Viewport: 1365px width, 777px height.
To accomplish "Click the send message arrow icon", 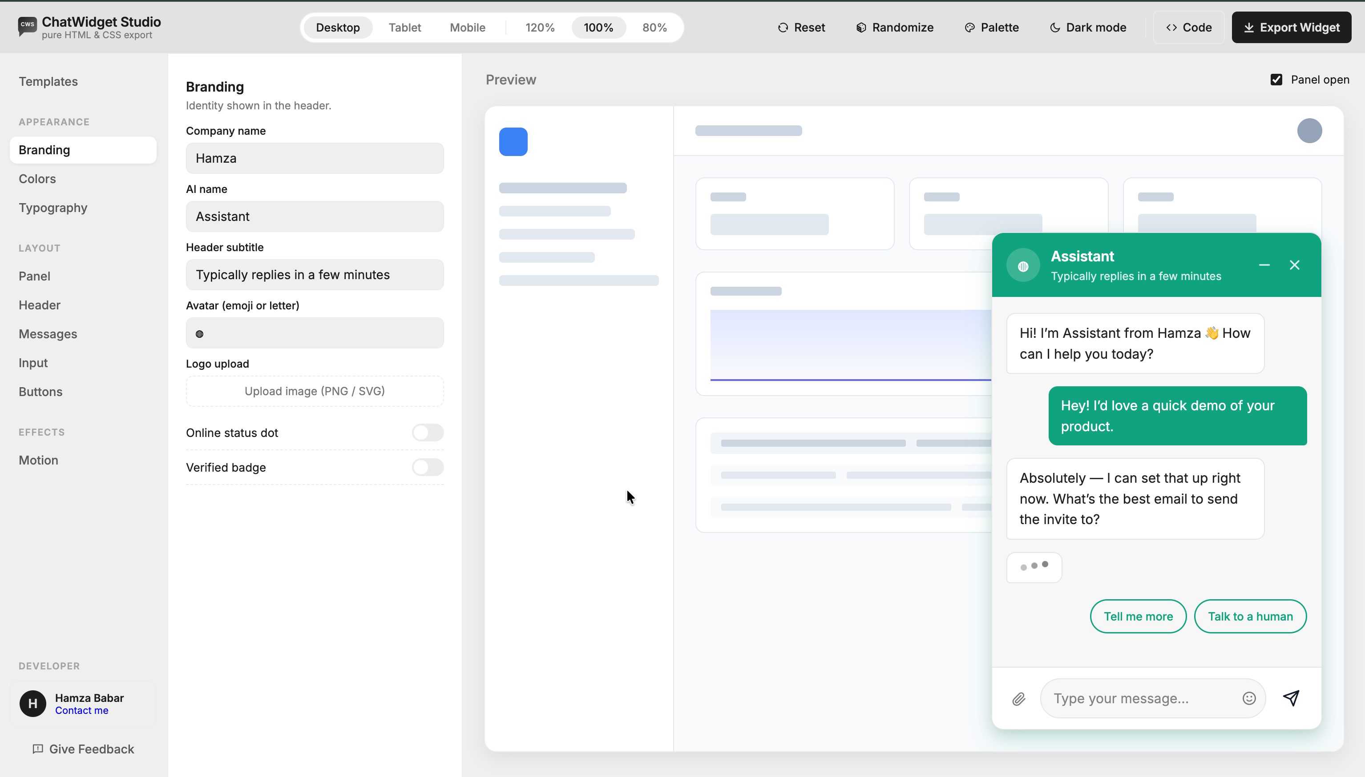I will click(1291, 697).
